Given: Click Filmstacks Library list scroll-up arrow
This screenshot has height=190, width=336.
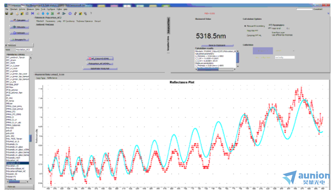Looking at the screenshot, I should click(30, 58).
